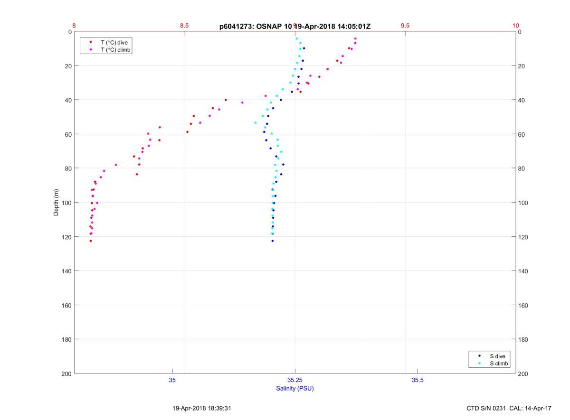This screenshot has width=570, height=420.
Task: Click the deepest dark blue salinity dive point
Action: (x=273, y=241)
